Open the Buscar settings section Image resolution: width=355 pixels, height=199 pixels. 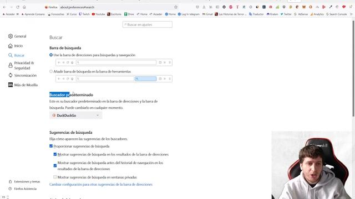[16, 55]
